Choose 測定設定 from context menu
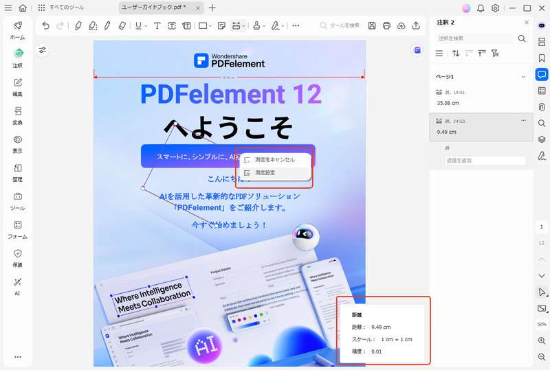 [x=276, y=173]
